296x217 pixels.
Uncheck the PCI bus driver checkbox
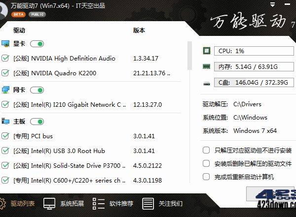point(5,136)
